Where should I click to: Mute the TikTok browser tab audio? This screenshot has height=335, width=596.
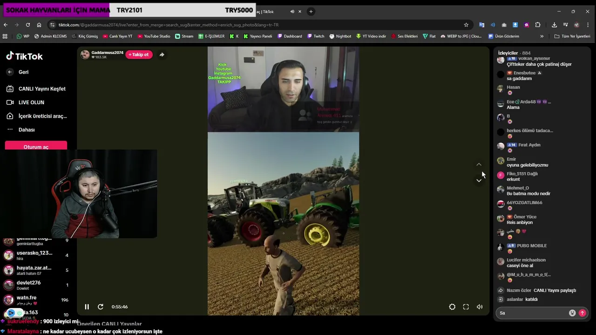292,11
